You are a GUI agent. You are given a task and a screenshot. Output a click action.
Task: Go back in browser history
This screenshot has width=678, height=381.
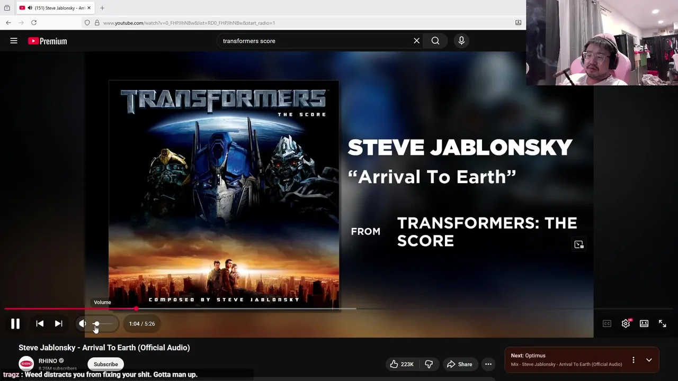pos(8,23)
